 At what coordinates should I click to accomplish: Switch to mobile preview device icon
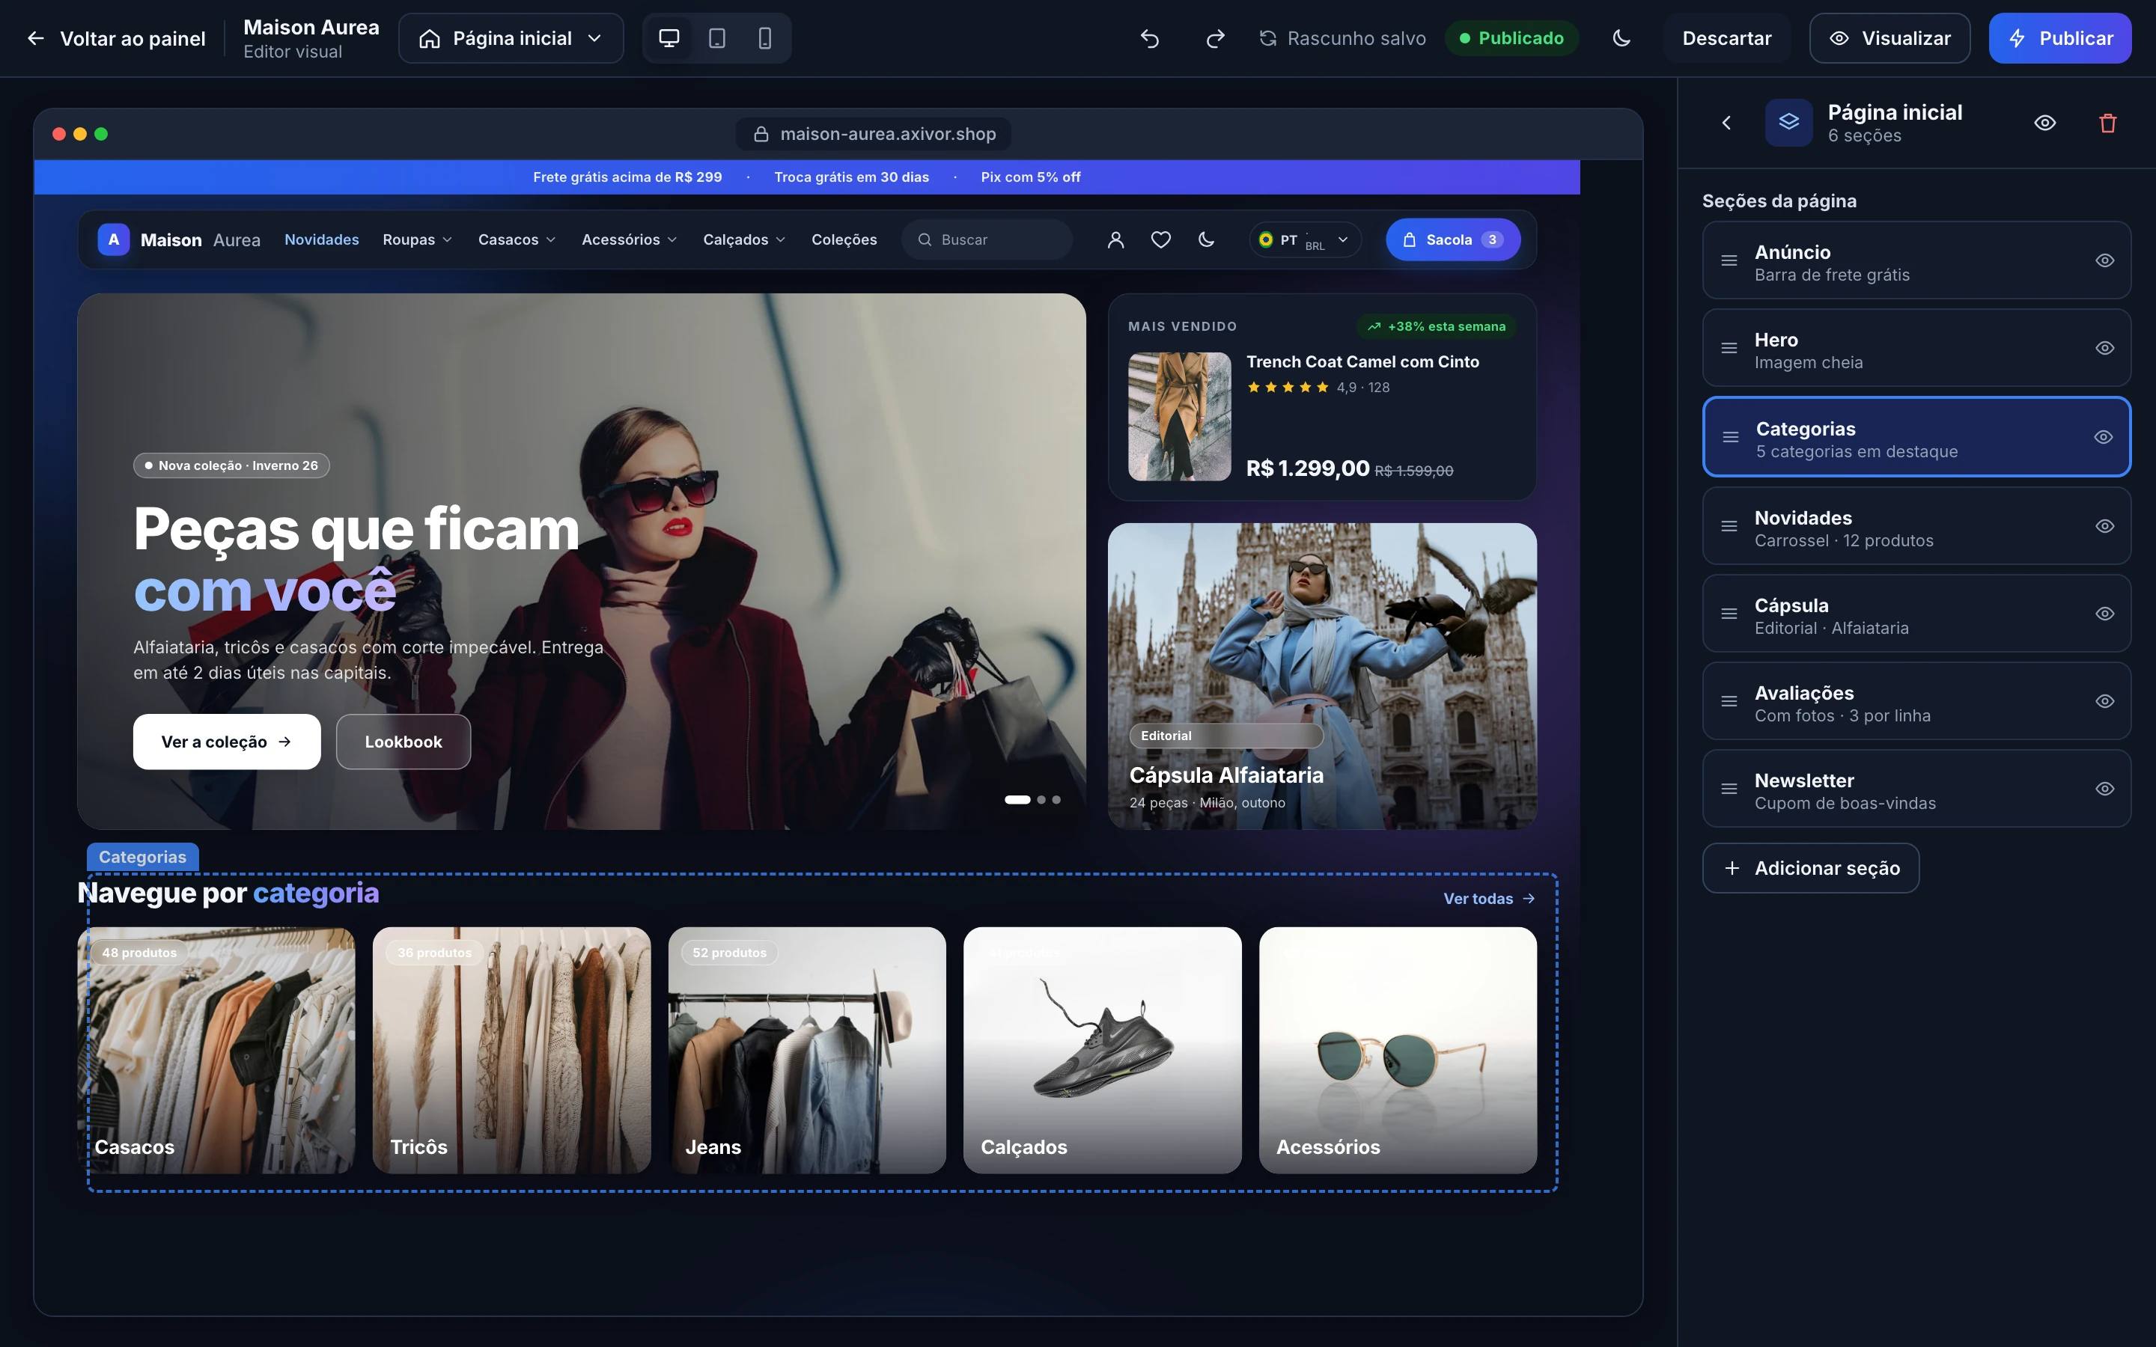tap(765, 38)
